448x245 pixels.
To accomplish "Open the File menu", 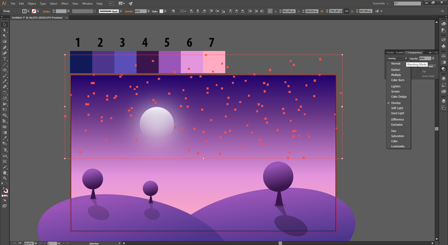I will click(x=13, y=3).
